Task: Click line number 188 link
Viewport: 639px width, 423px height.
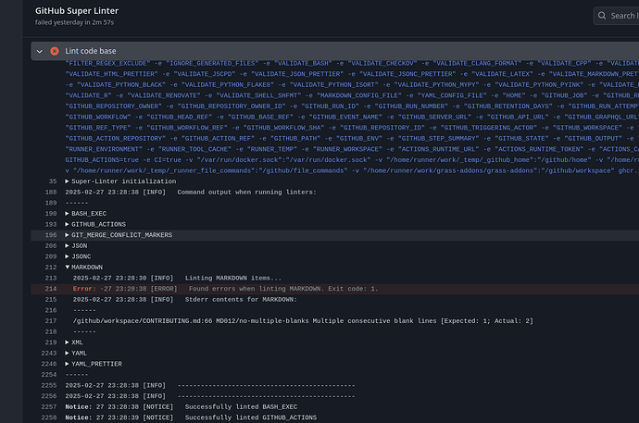Action: point(51,193)
